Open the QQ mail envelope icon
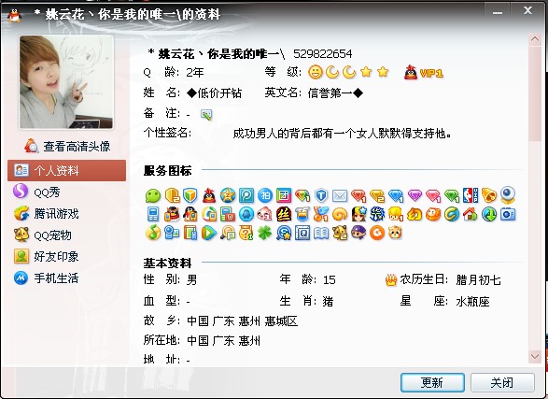This screenshot has width=548, height=399. click(340, 196)
